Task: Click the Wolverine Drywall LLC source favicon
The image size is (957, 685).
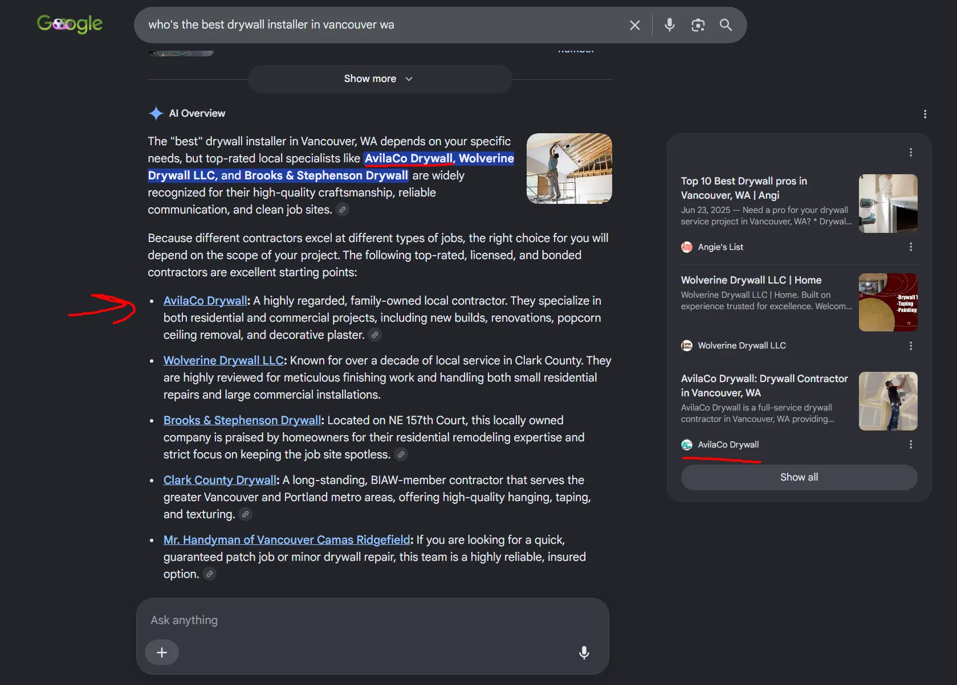Action: (687, 346)
